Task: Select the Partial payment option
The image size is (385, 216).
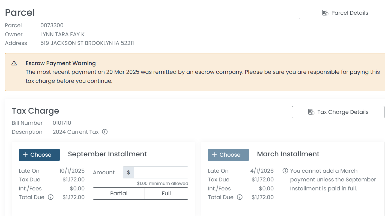Action: pyautogui.click(x=119, y=193)
